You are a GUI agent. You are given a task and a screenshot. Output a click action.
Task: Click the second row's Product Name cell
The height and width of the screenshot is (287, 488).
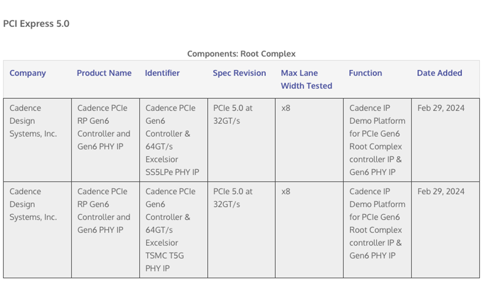coord(104,211)
